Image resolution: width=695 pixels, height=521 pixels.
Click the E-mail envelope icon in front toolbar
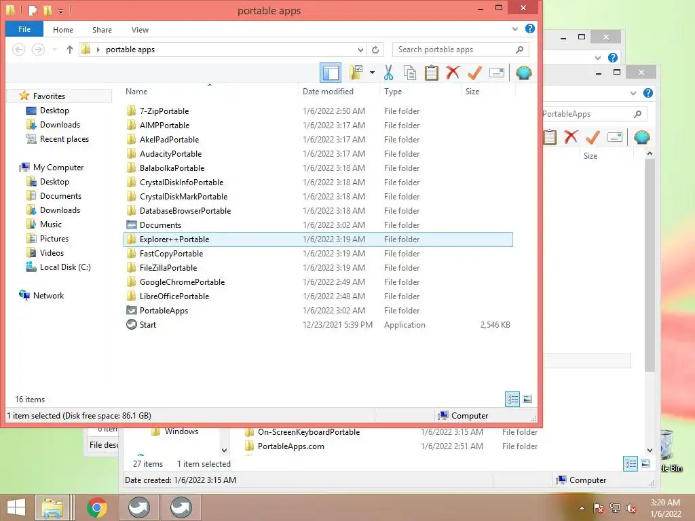click(x=497, y=73)
